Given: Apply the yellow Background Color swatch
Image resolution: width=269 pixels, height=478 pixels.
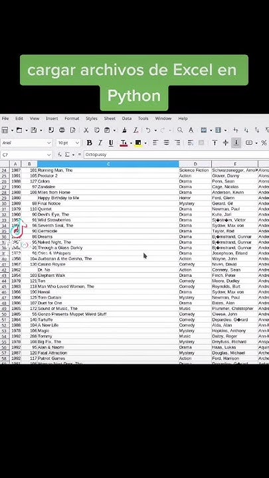Looking at the screenshot, I should 138,143.
